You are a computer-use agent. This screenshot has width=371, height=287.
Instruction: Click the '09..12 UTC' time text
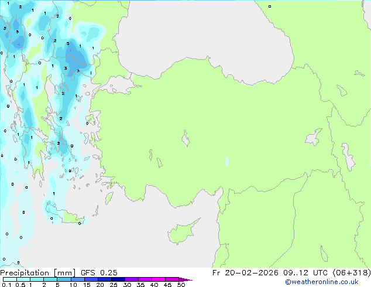click(x=305, y=273)
